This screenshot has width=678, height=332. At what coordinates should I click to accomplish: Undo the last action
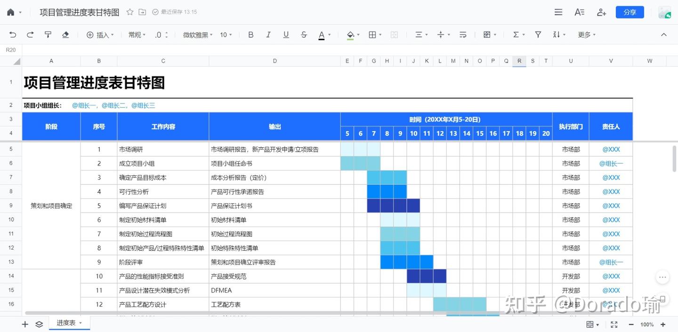point(13,35)
